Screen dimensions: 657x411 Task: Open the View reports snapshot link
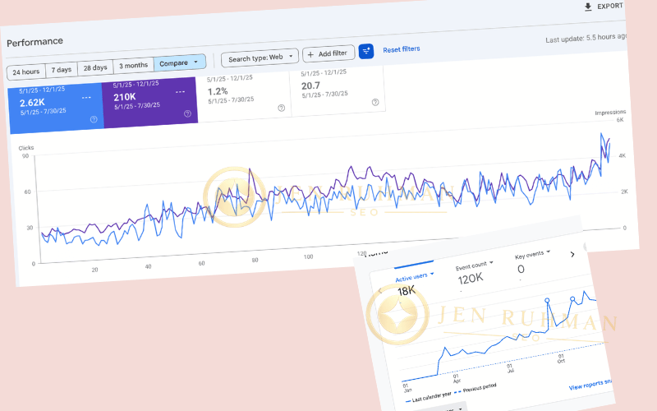(x=590, y=385)
